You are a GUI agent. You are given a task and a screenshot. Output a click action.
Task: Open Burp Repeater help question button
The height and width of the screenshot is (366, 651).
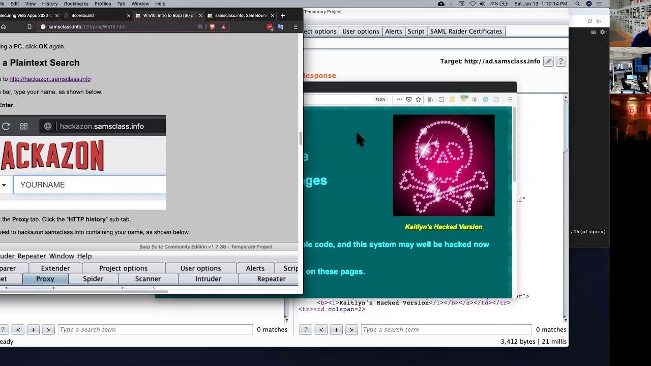(560, 62)
